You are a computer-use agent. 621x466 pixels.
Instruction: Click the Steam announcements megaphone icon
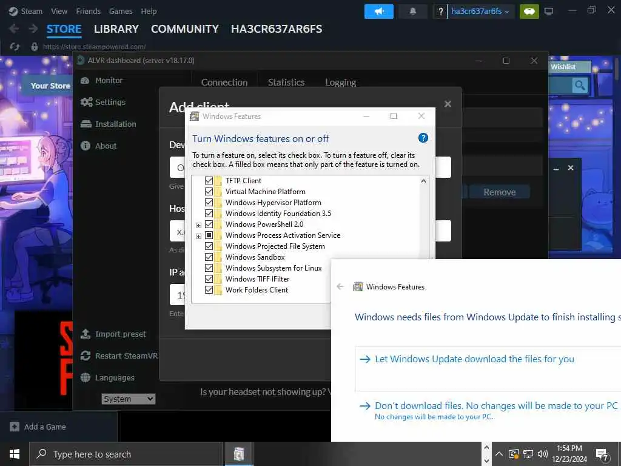(x=378, y=12)
